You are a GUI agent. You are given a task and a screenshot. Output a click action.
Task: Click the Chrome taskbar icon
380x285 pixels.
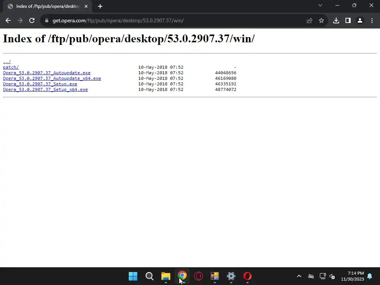coord(182,276)
